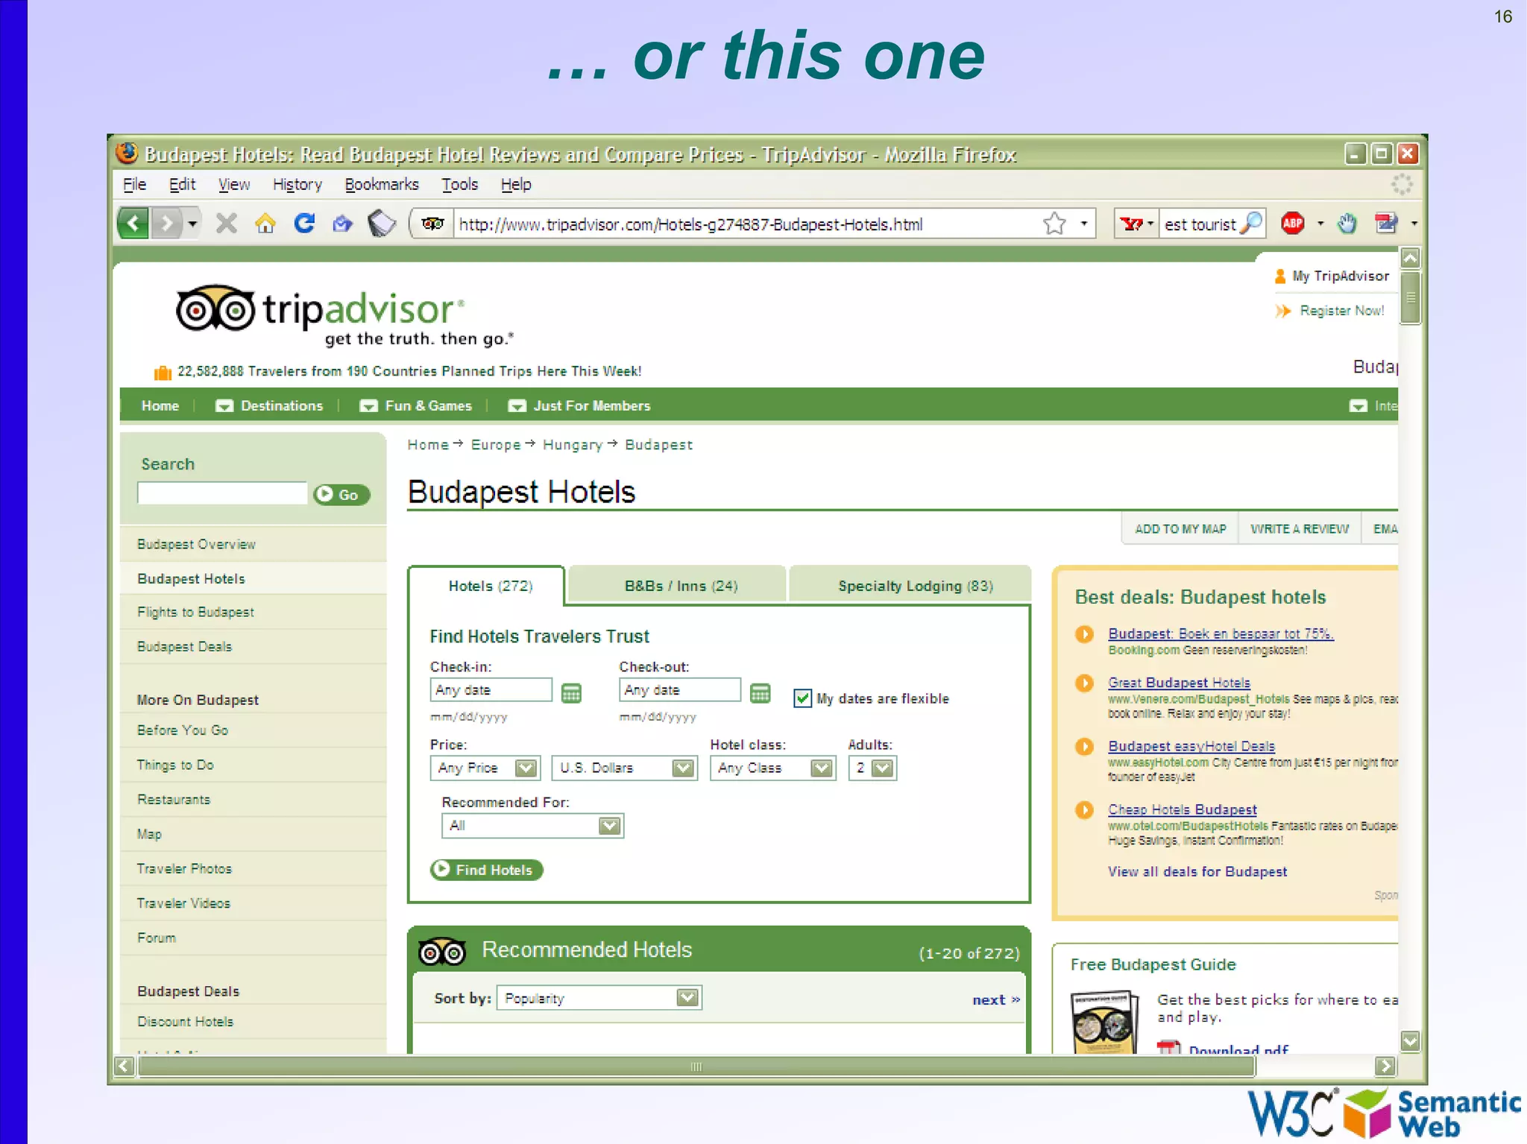Click the sidebar Search text field

222,493
